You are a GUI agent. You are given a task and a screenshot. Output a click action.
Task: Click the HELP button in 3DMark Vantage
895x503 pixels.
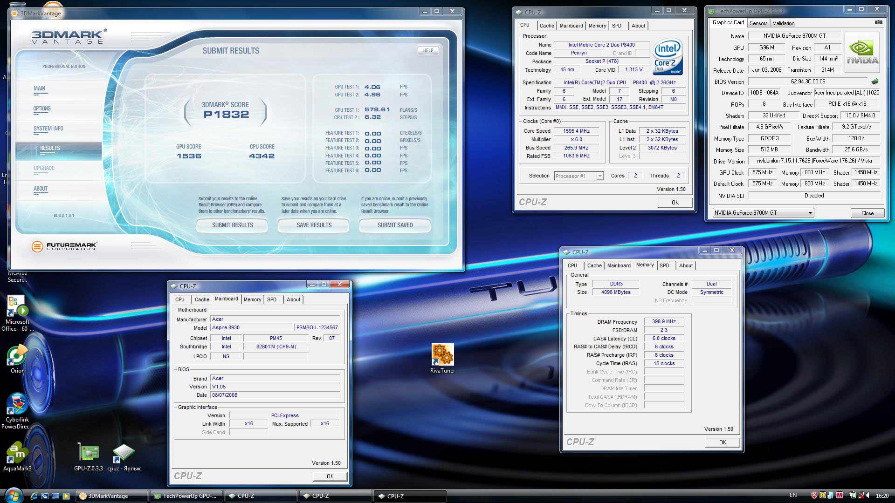[x=428, y=50]
